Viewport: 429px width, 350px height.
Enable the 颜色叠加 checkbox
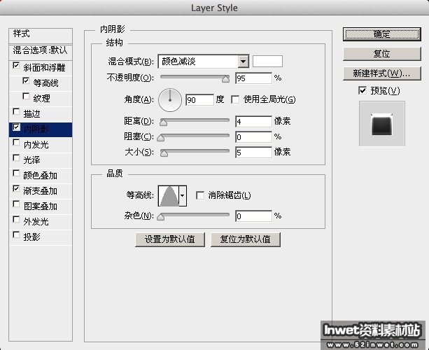tap(16, 173)
